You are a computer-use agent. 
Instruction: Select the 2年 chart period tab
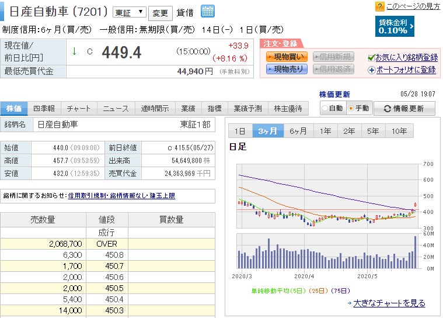(x=349, y=131)
